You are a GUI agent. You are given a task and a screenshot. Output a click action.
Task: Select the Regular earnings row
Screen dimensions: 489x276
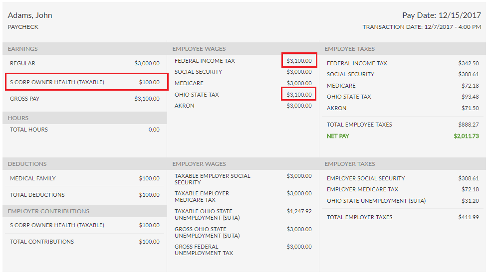click(84, 63)
